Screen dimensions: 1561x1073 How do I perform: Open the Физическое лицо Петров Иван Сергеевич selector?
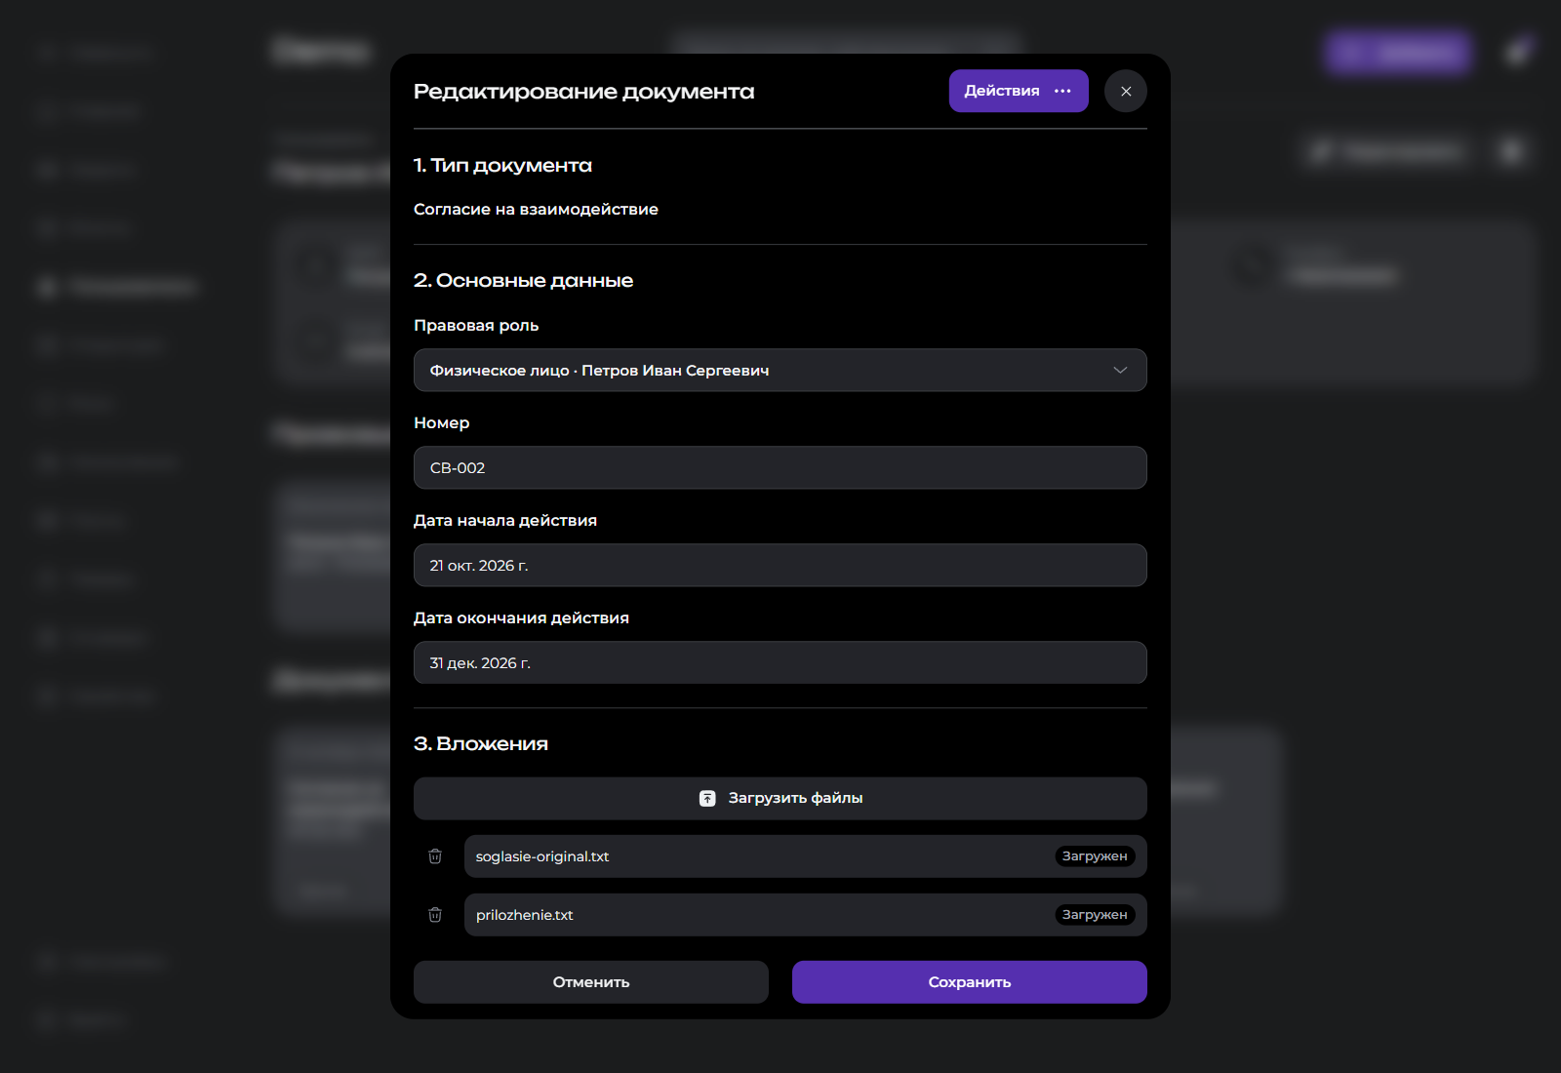[x=780, y=371]
